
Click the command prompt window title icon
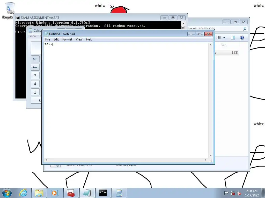[x=17, y=18]
